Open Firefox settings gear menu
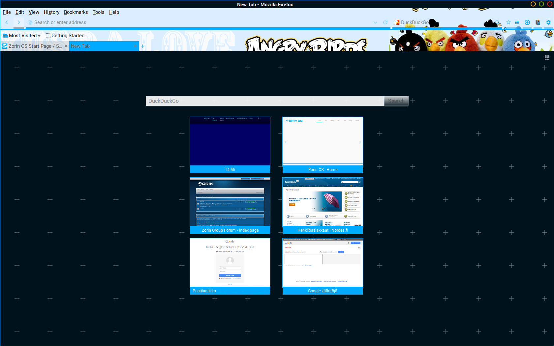The image size is (554, 346). 548,22
